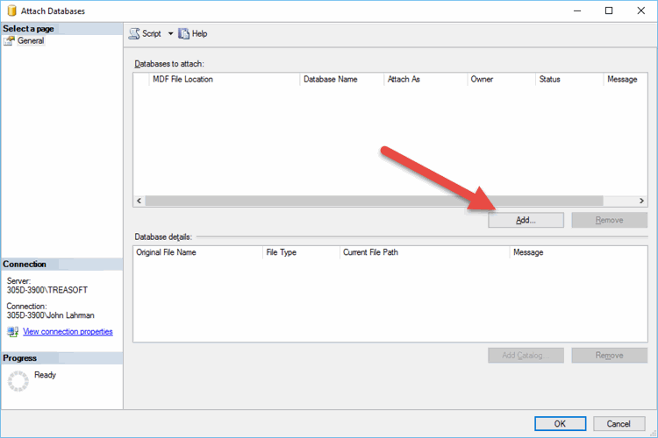Click the Attach Databases title icon

[11, 11]
